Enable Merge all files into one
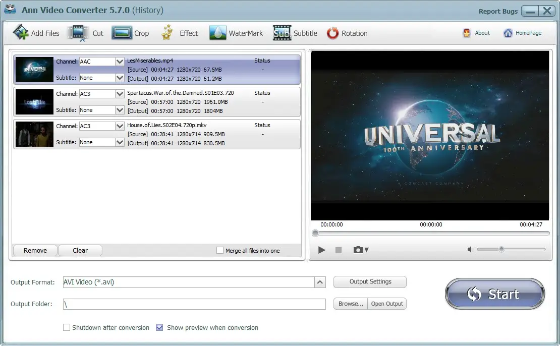Viewport: 560px width, 346px height. (x=220, y=250)
